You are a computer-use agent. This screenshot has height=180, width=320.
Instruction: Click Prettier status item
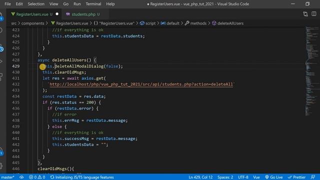point(296,177)
